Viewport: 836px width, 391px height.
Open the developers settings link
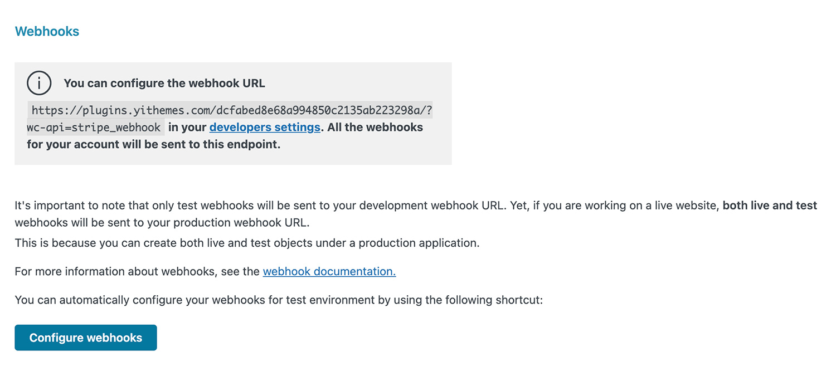[x=264, y=127]
